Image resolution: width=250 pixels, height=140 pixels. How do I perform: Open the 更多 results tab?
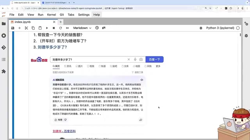tap(158, 66)
